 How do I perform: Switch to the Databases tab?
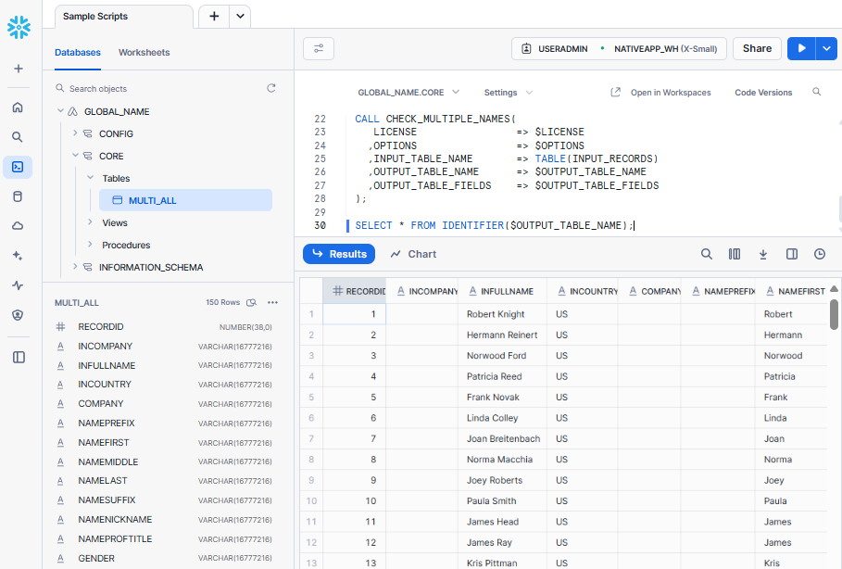(78, 53)
